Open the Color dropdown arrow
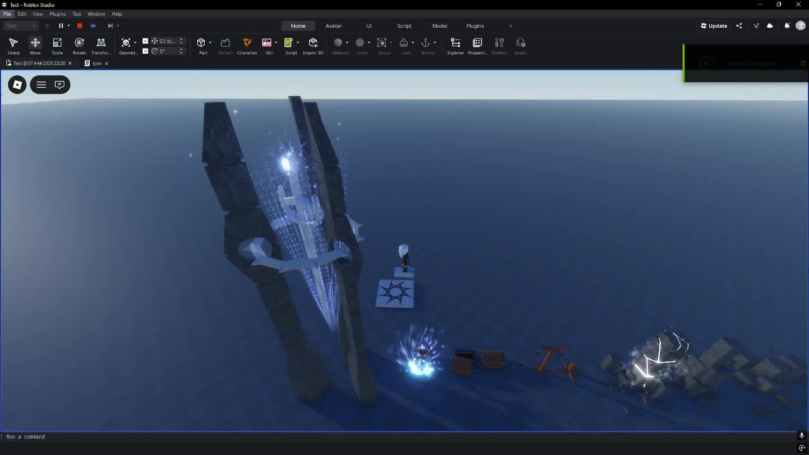 pyautogui.click(x=369, y=42)
